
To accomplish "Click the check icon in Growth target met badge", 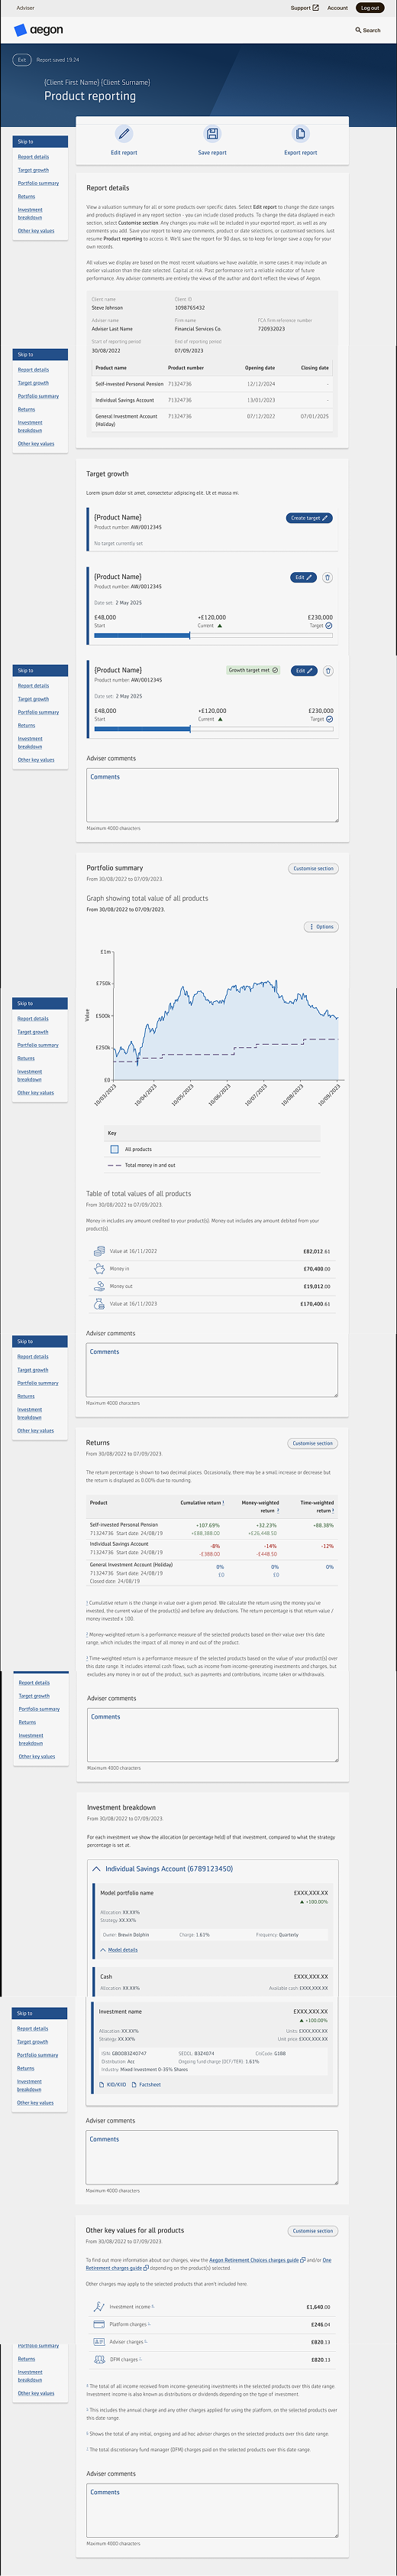I will [276, 670].
